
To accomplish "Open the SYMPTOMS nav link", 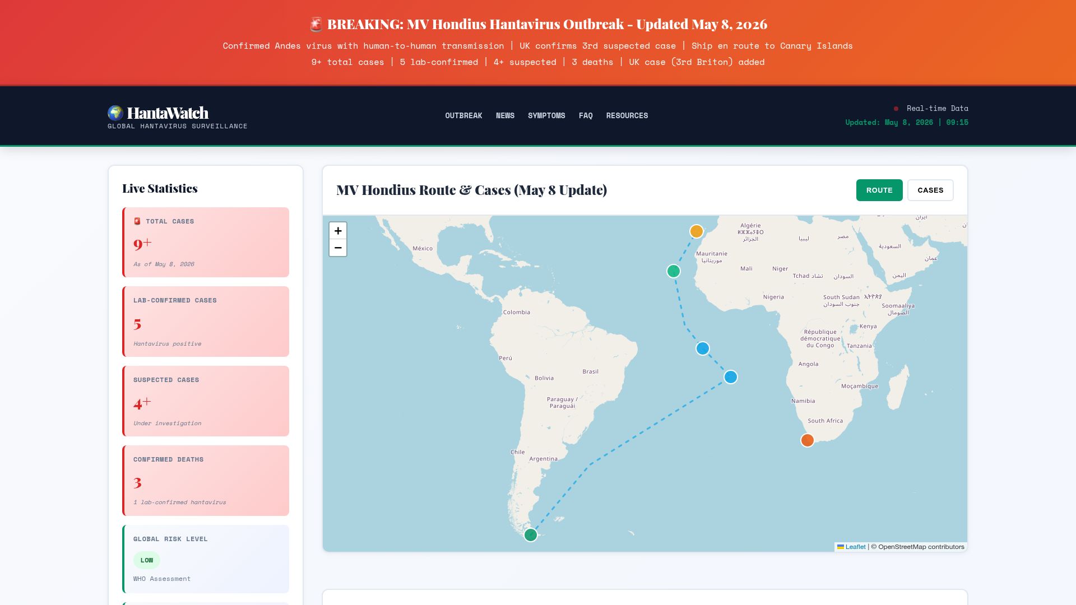I will (x=546, y=115).
